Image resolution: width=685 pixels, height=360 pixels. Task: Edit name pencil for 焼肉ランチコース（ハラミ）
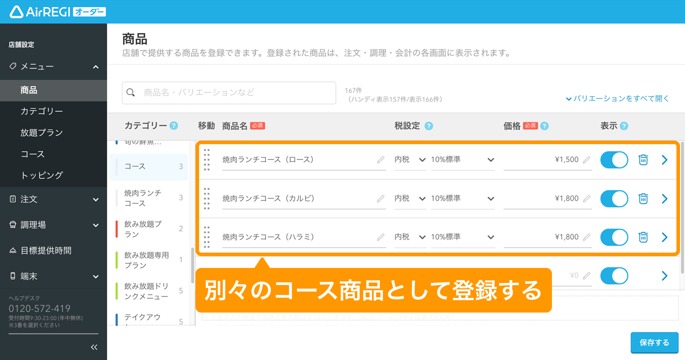(381, 237)
